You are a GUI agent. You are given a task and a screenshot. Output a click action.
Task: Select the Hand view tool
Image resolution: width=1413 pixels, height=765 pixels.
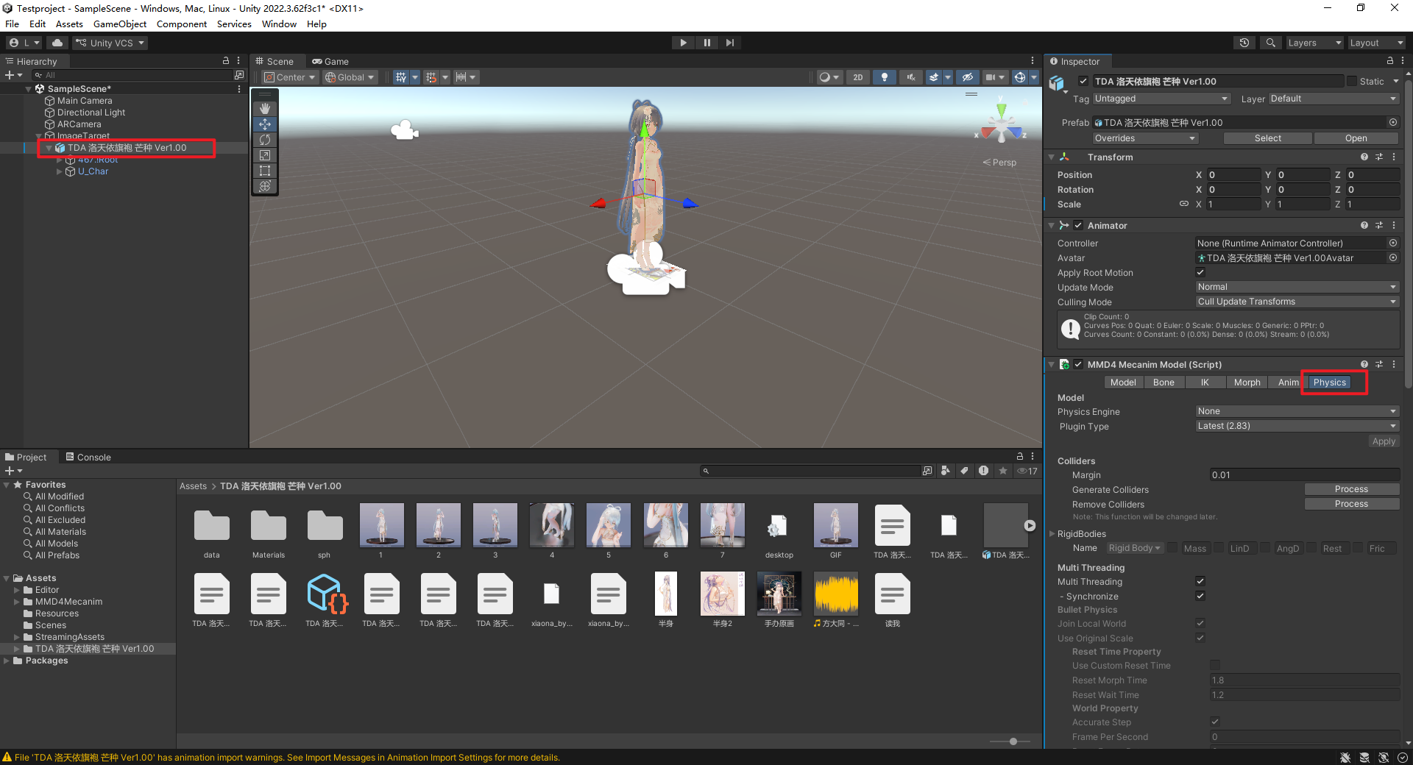[x=265, y=109]
